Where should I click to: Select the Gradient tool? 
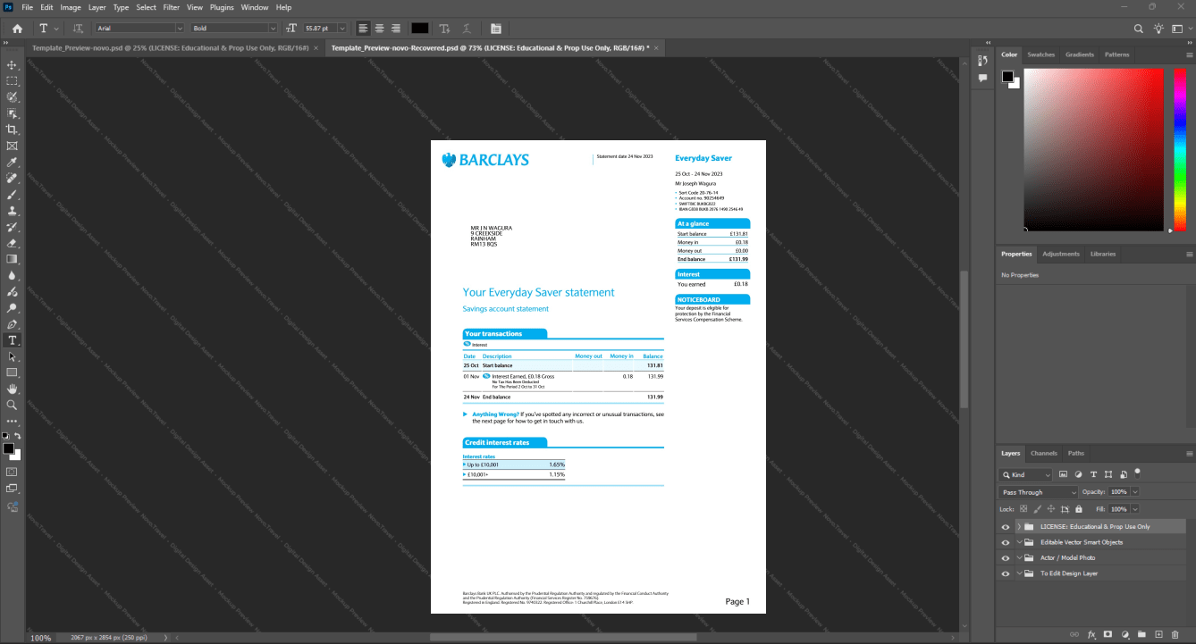coord(13,259)
